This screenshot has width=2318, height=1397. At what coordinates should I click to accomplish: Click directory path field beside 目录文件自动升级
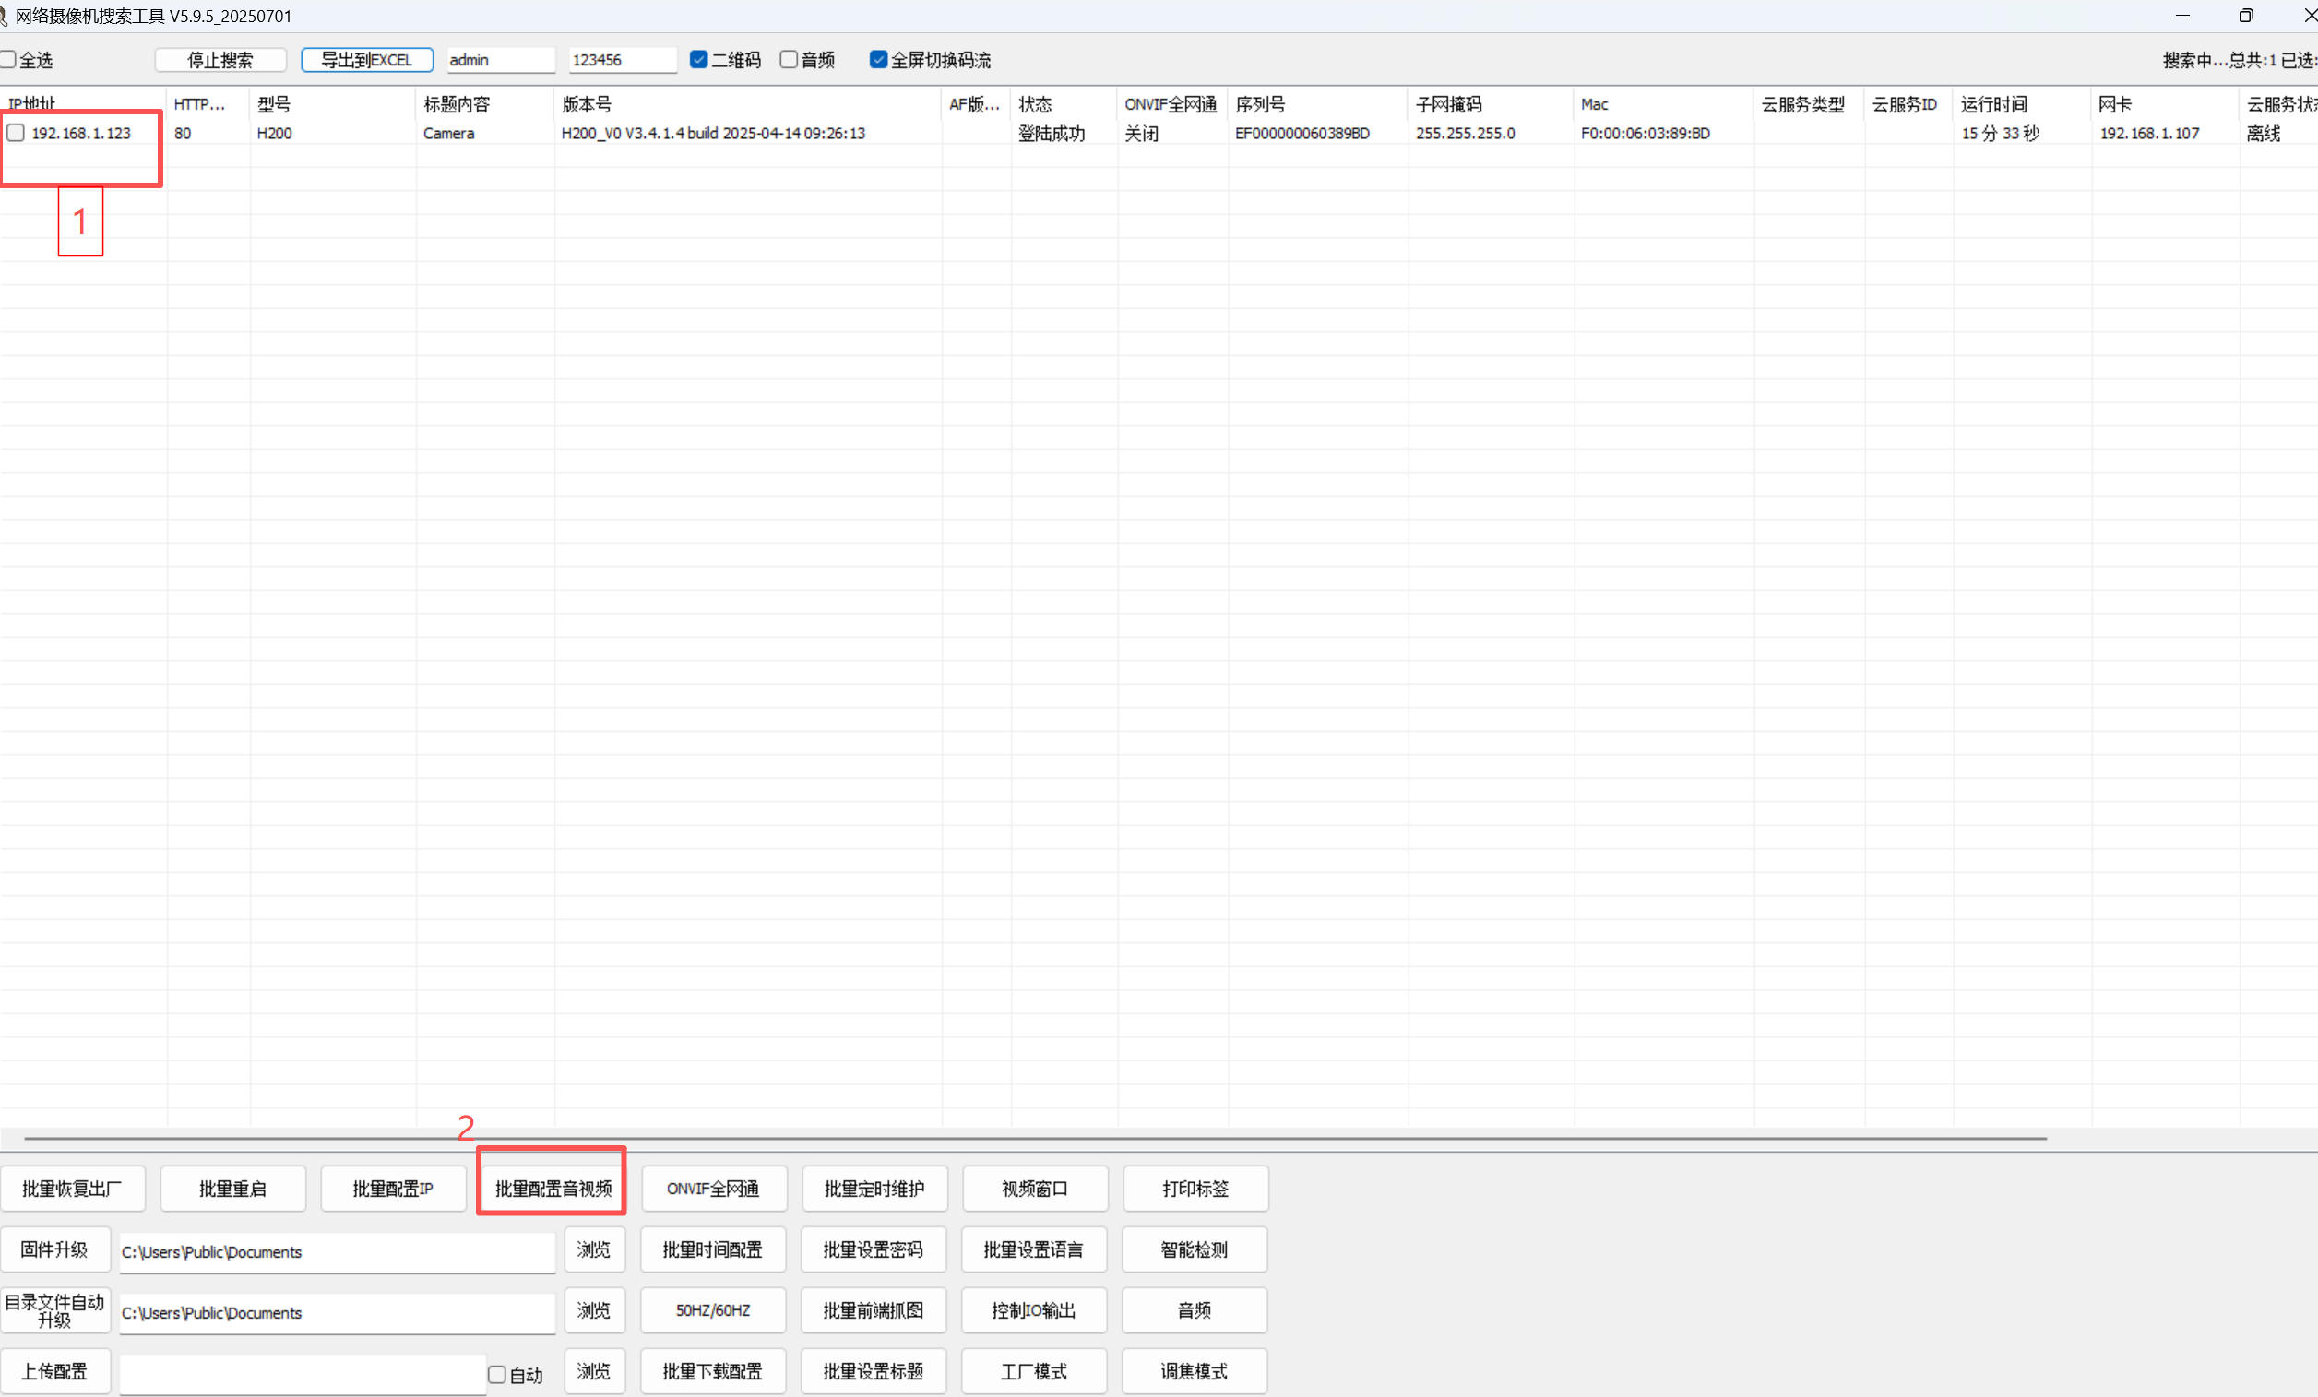click(337, 1313)
